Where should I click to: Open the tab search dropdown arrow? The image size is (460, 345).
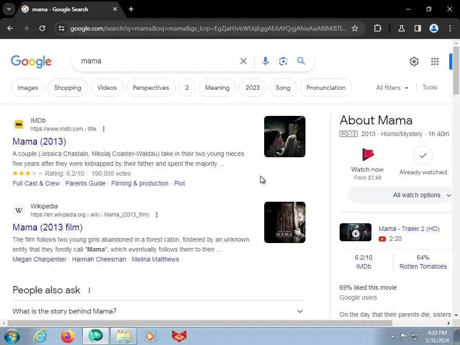click(9, 9)
